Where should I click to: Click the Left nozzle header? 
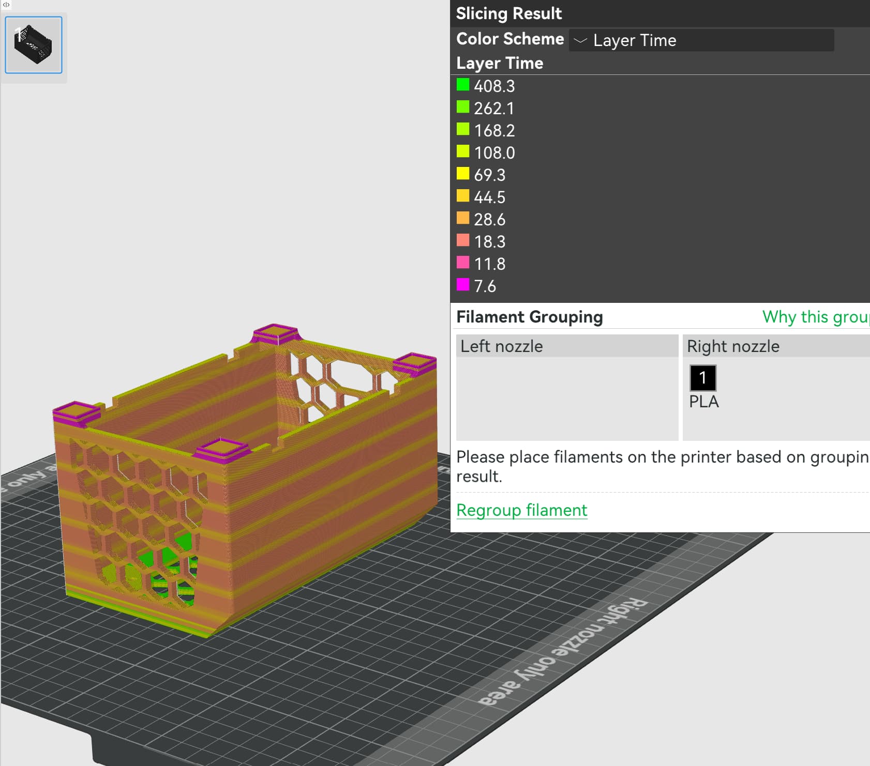[x=567, y=346]
